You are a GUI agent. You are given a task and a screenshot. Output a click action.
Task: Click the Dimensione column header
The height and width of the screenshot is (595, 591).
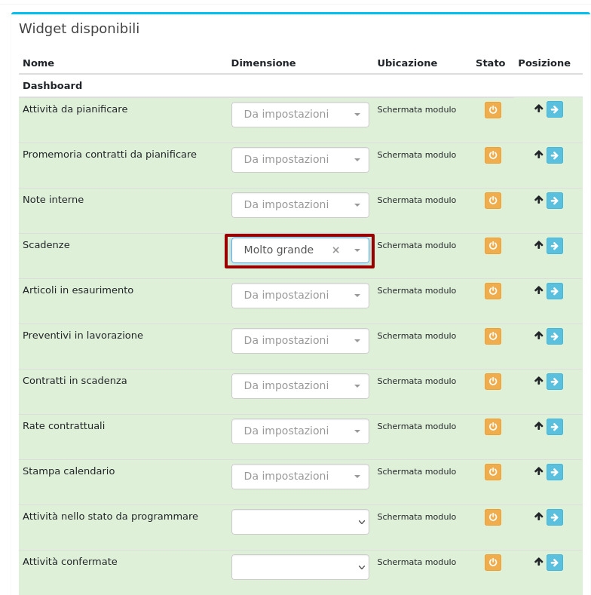point(263,63)
